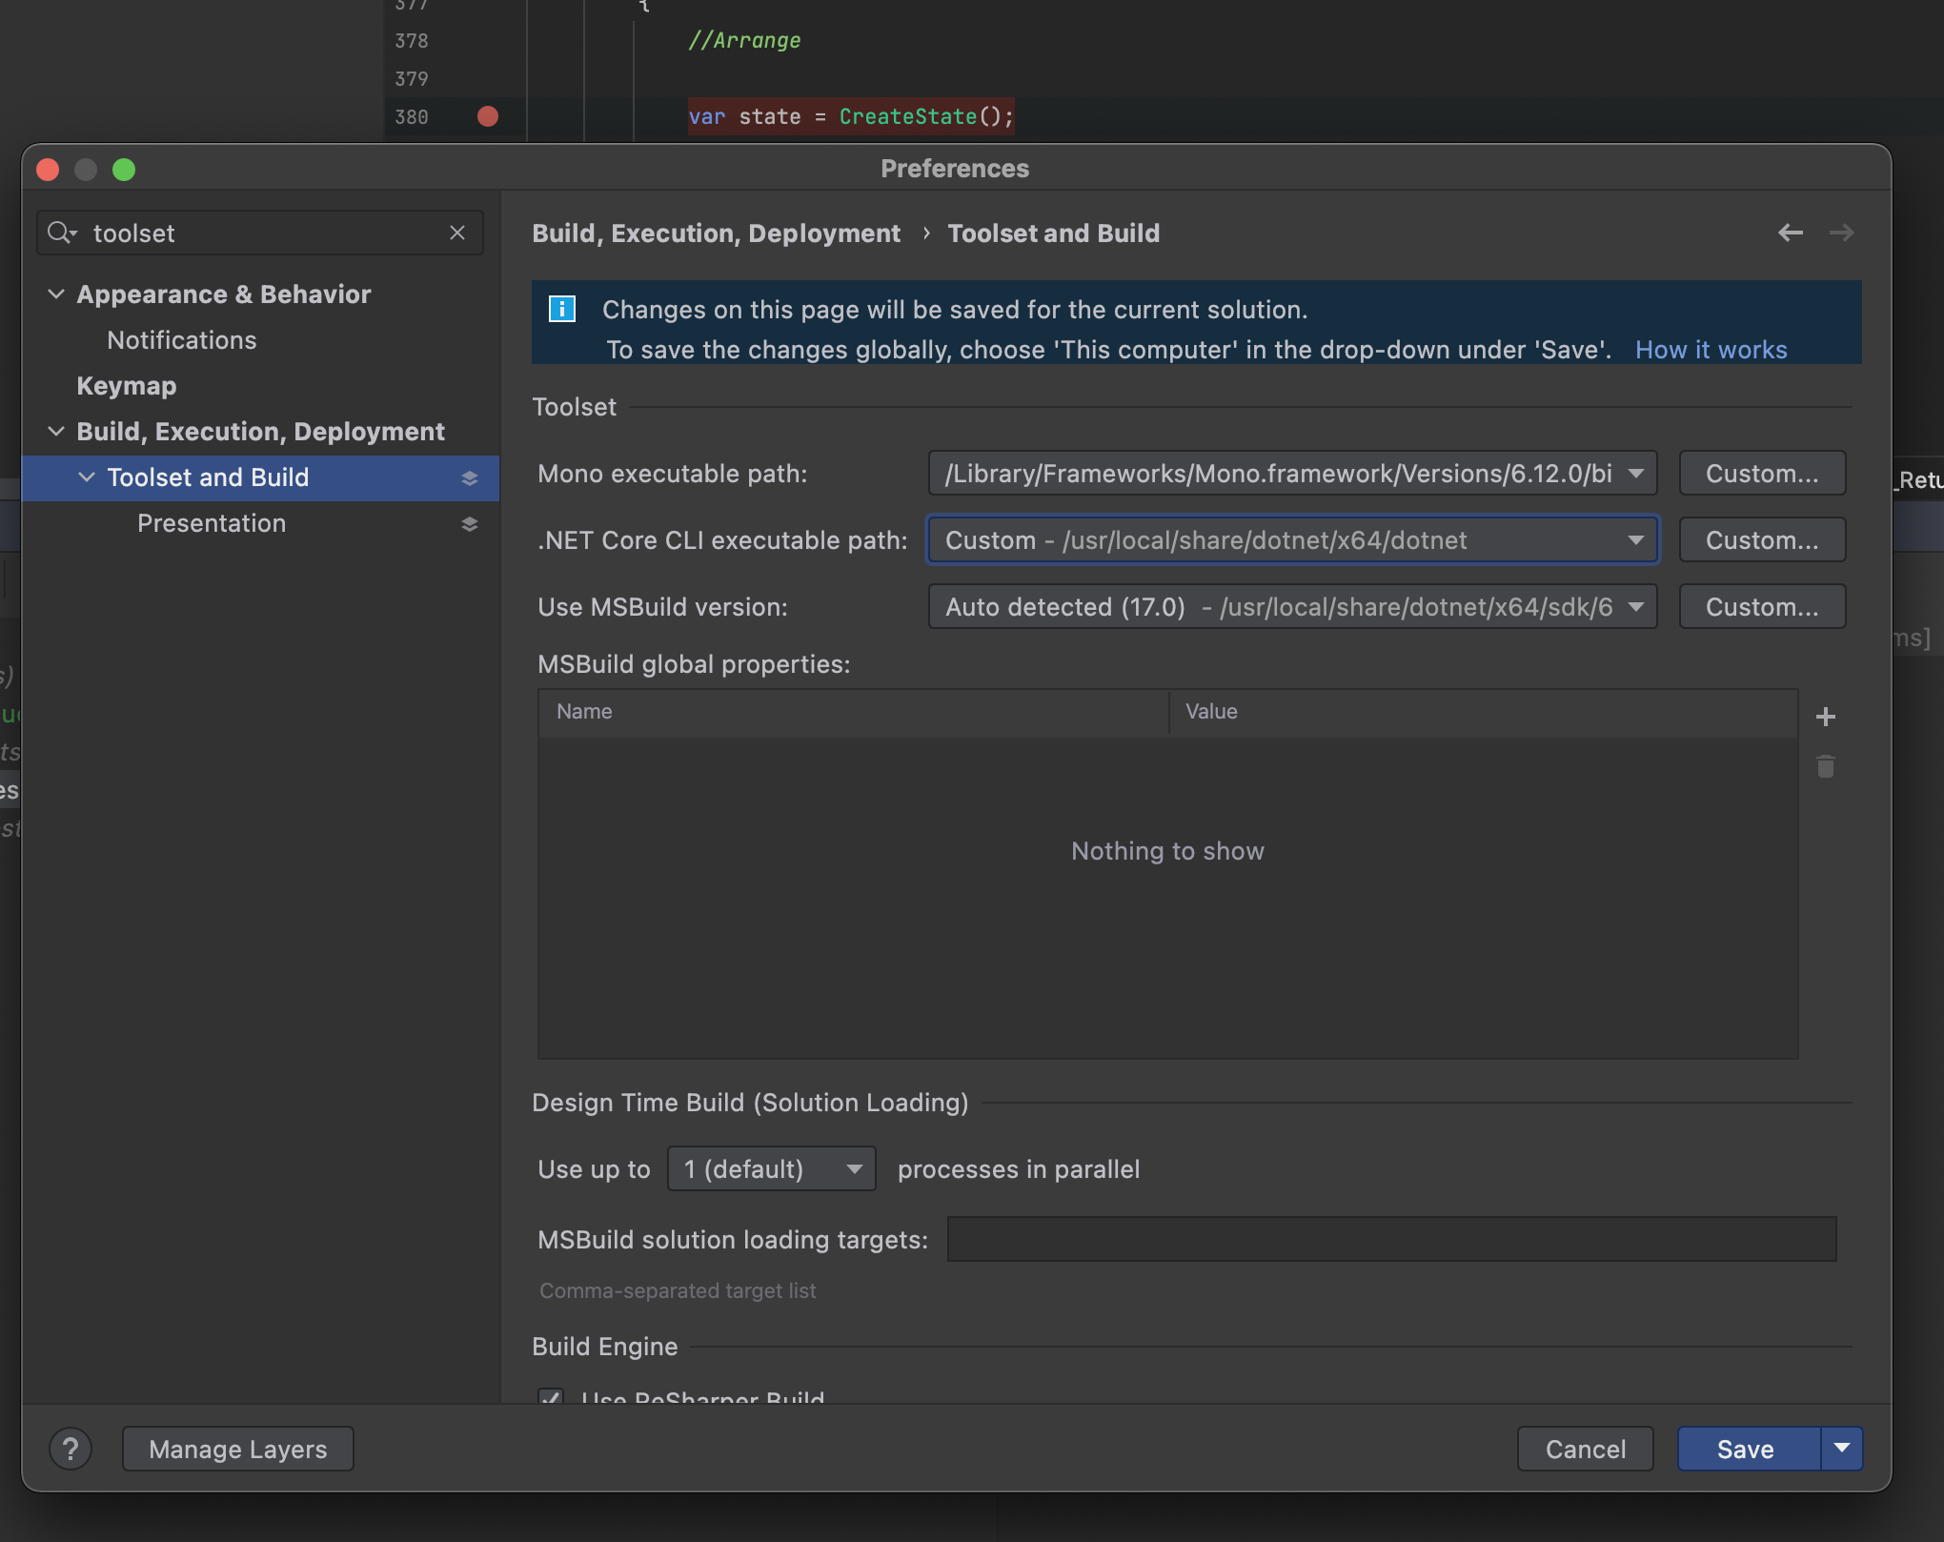Click line number 379 in editor gutter

pyautogui.click(x=412, y=79)
